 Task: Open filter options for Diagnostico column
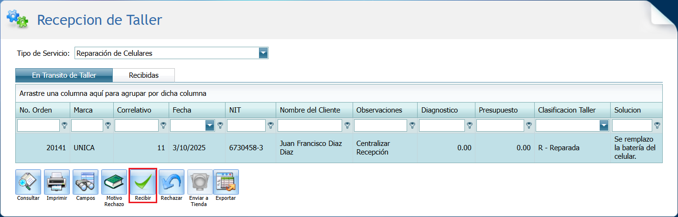(x=470, y=125)
